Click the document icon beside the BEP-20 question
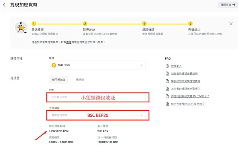Screen dimensions: 239x146 pos(167,104)
